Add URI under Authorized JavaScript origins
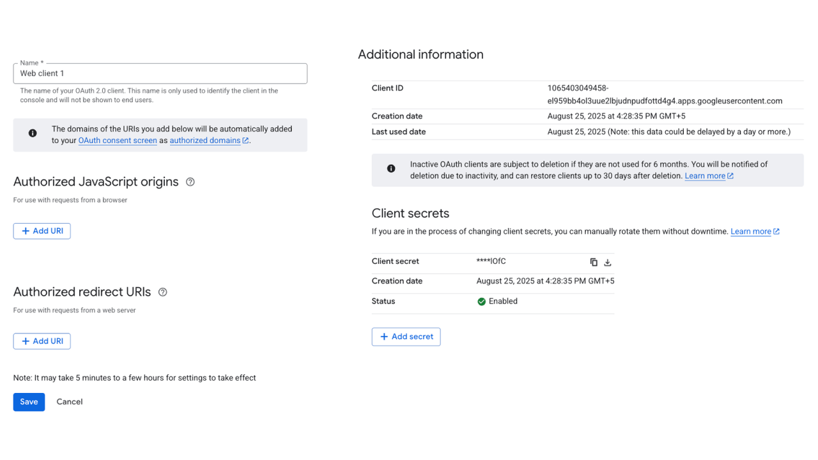 [42, 231]
